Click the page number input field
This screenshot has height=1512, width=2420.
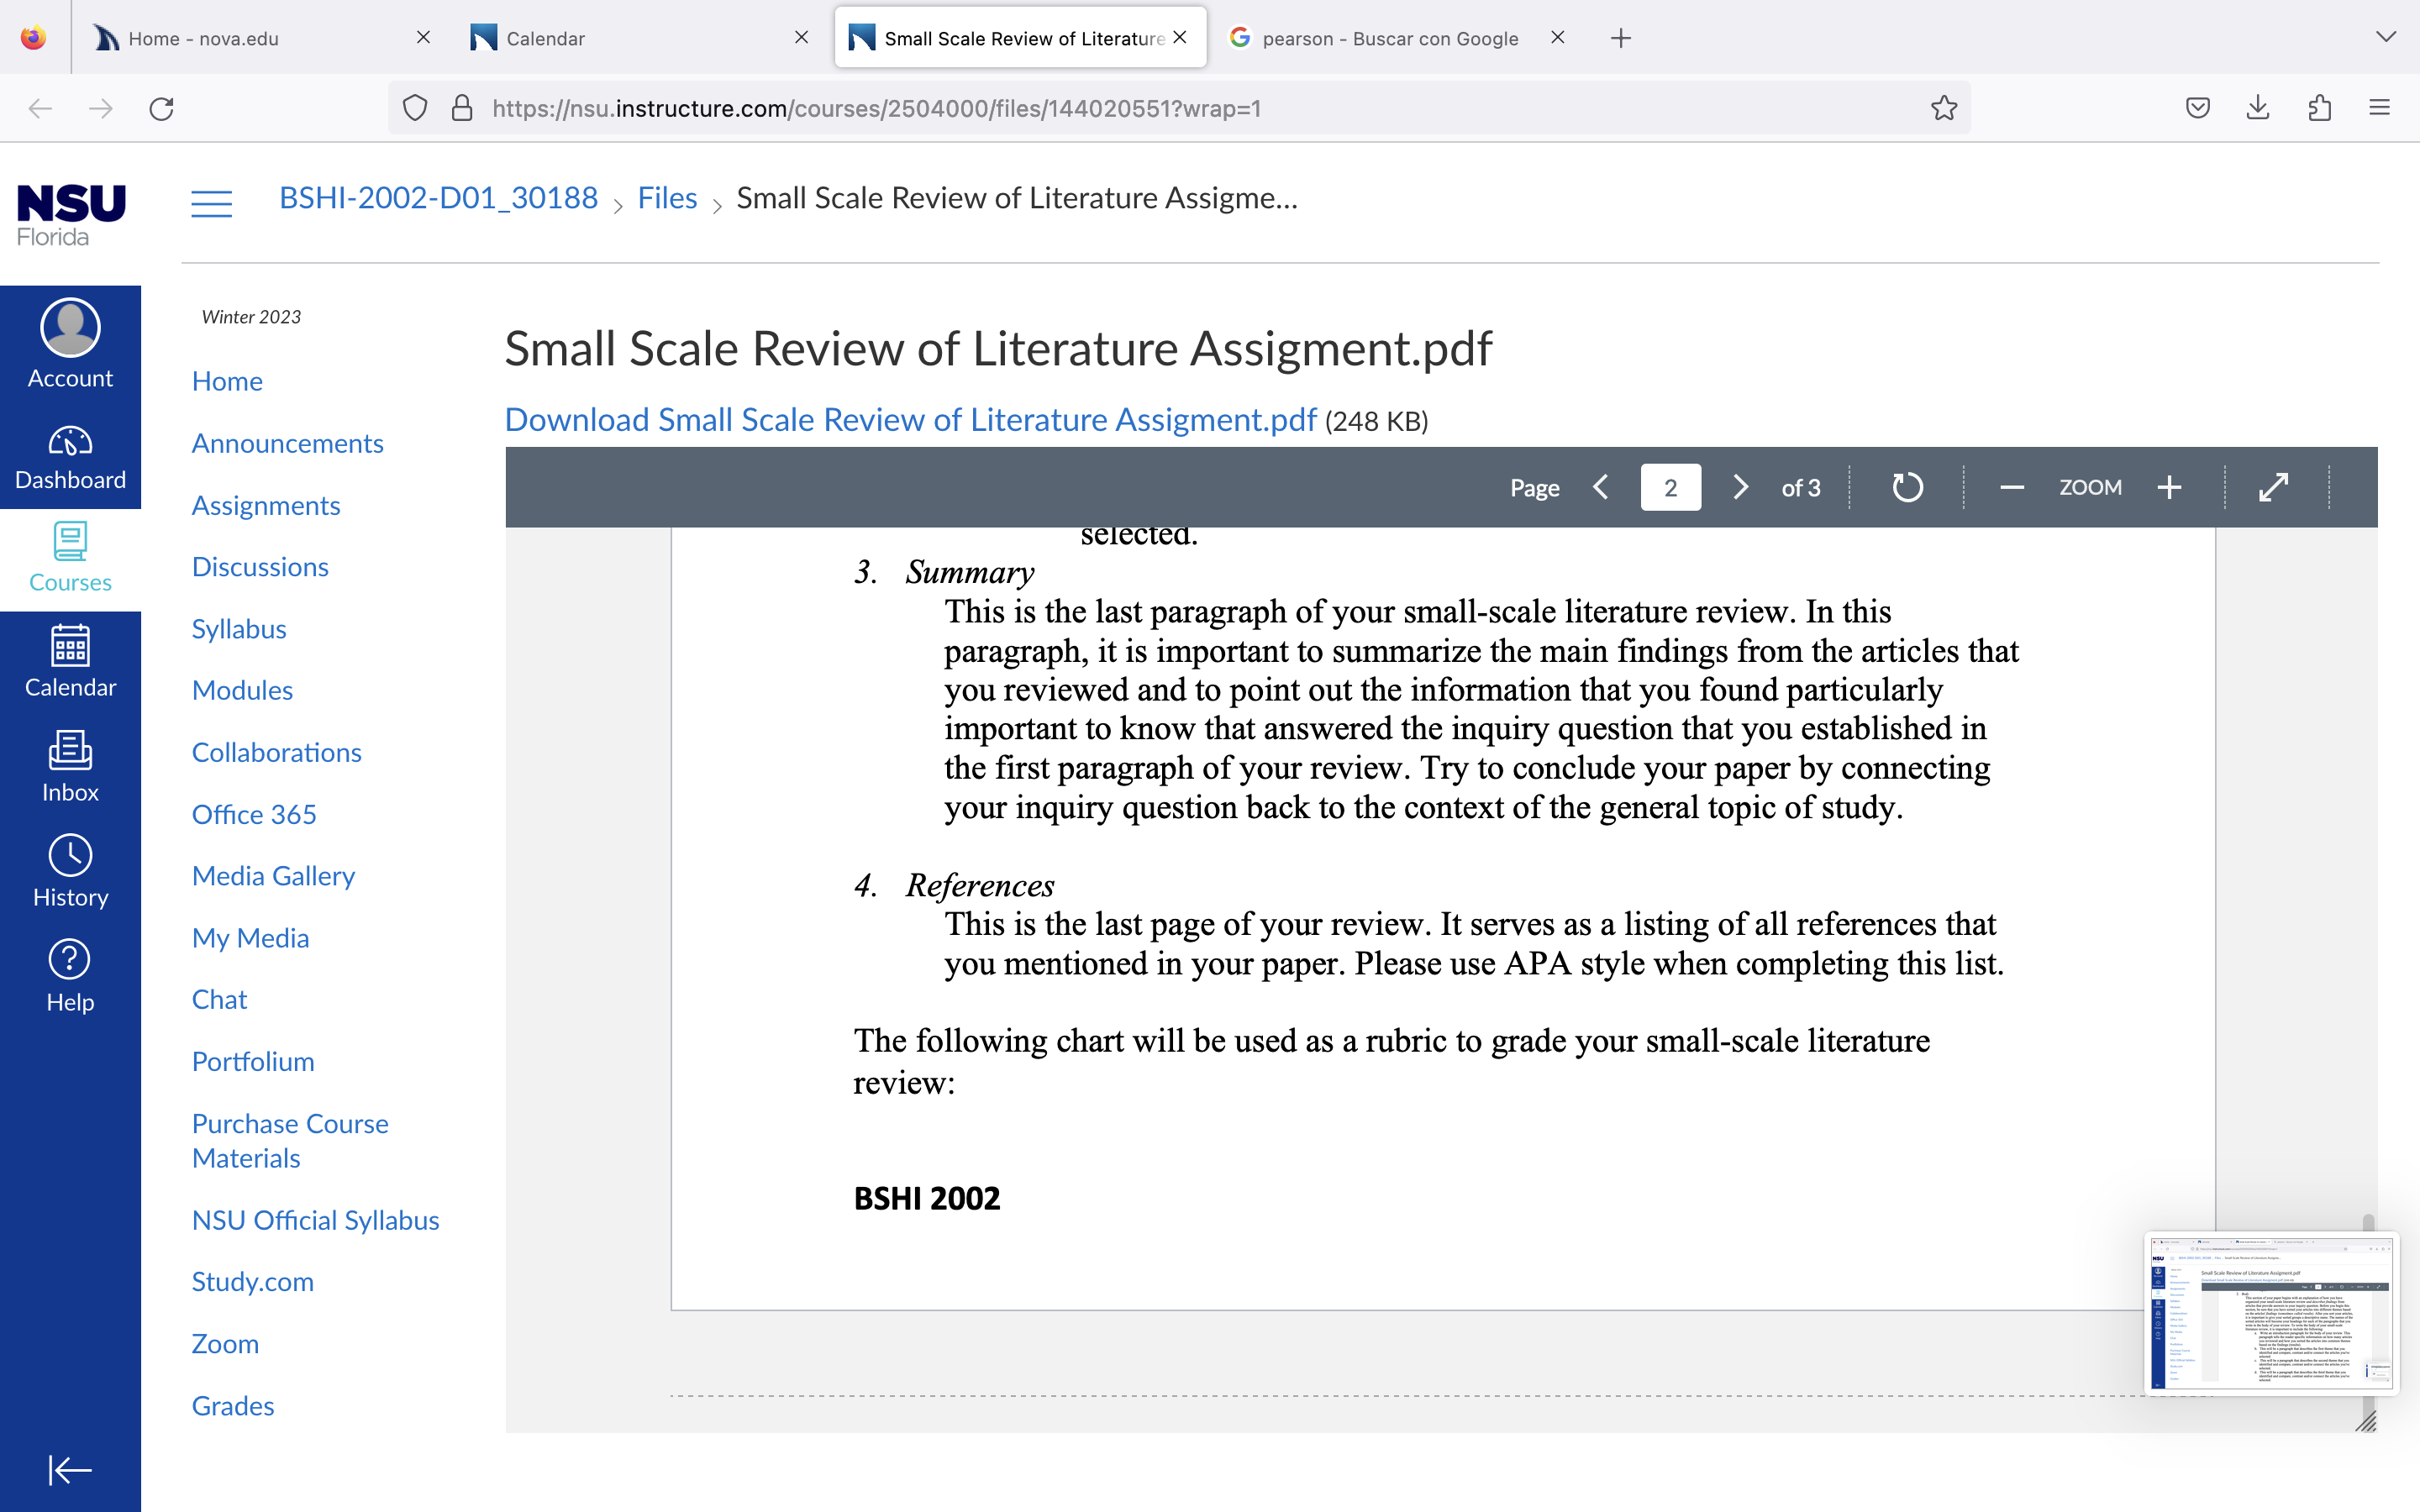pos(1670,487)
